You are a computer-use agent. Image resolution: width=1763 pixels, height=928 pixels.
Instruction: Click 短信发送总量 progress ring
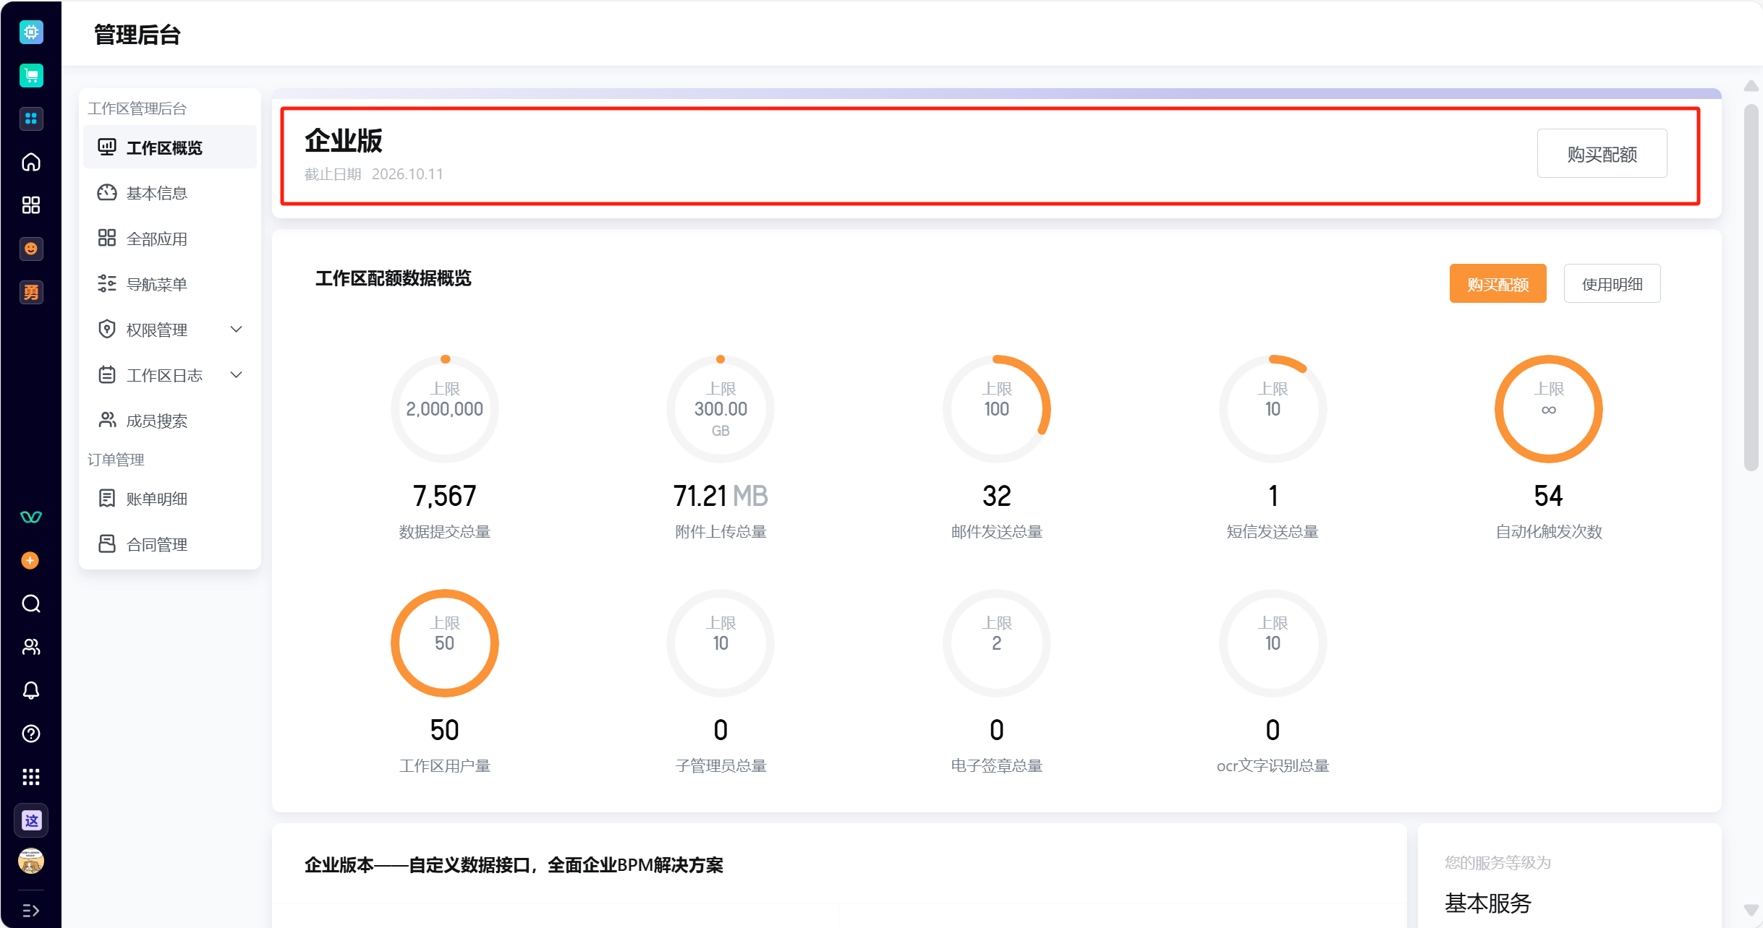tap(1273, 409)
